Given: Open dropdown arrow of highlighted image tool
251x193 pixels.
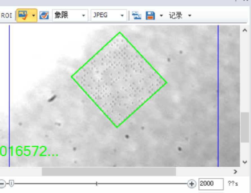Looking at the screenshot, I should [x=33, y=15].
